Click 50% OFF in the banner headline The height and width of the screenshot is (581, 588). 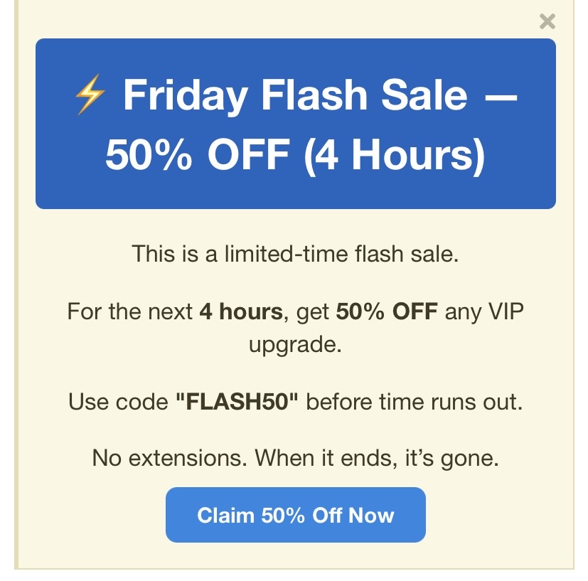(198, 155)
